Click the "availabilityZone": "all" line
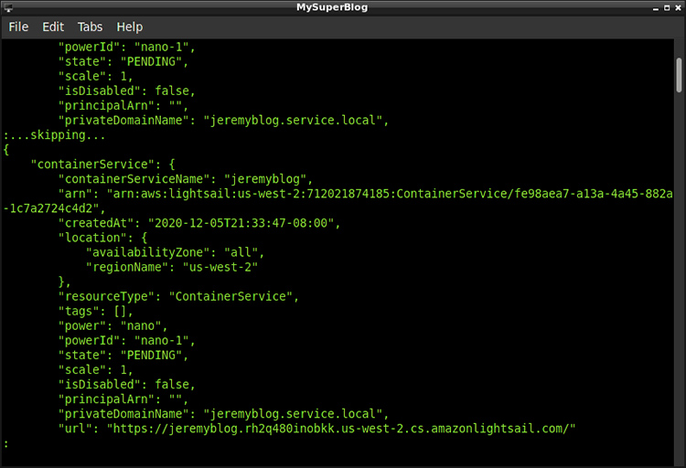 click(x=175, y=252)
